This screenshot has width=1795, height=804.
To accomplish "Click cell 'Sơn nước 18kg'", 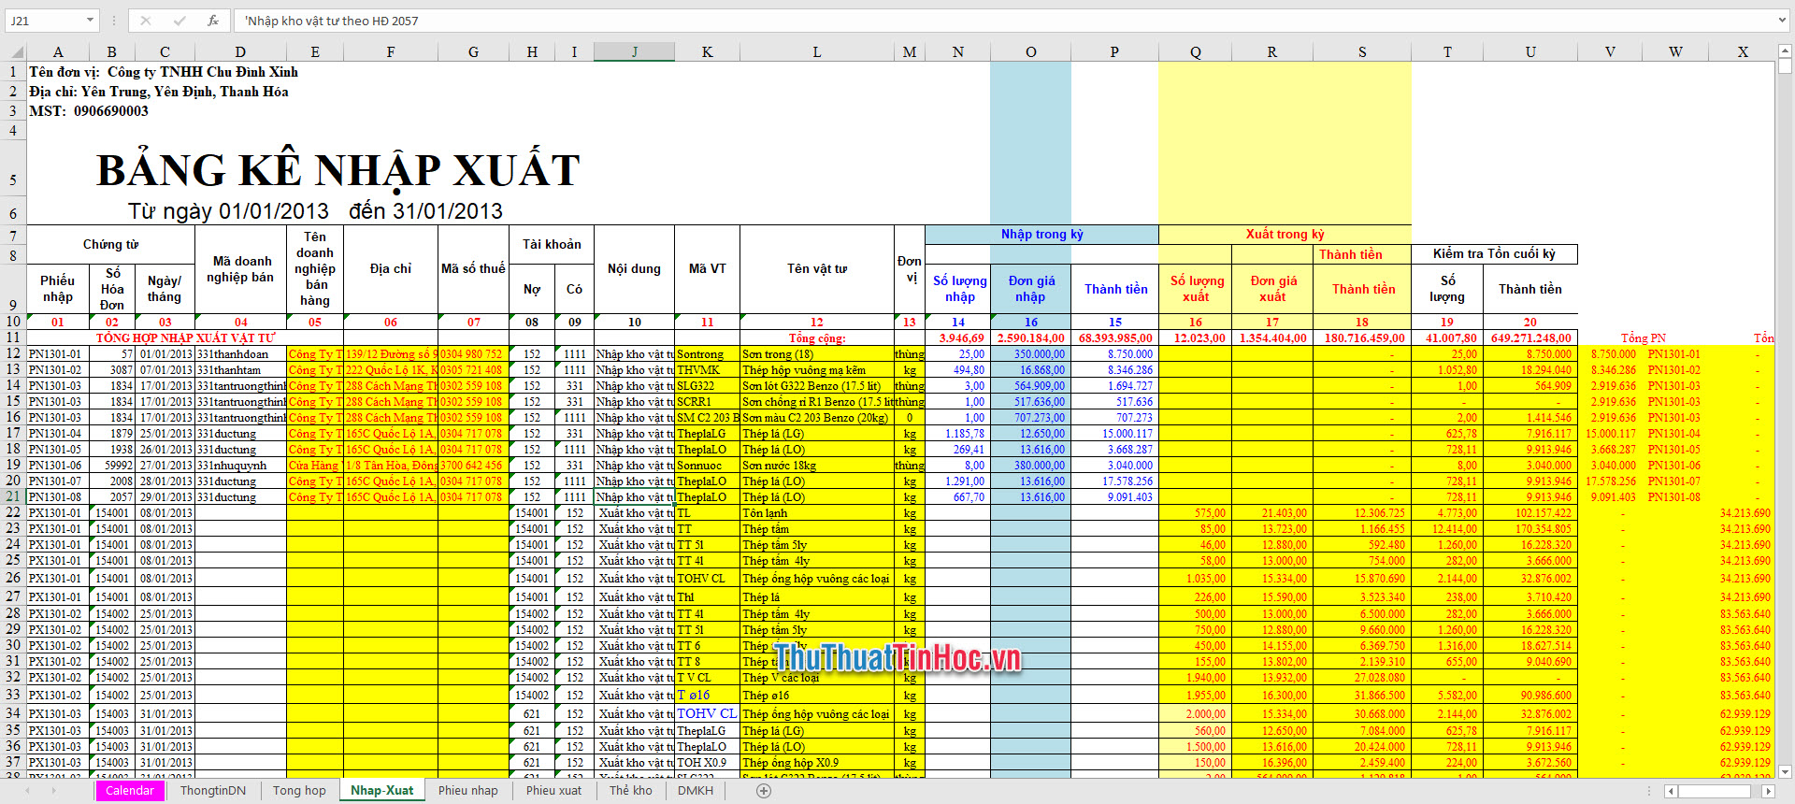I will (x=817, y=466).
